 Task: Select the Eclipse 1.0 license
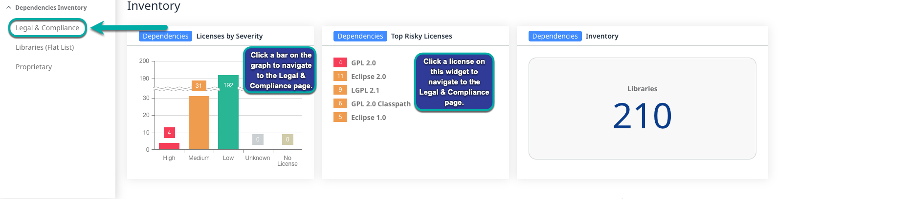(368, 118)
